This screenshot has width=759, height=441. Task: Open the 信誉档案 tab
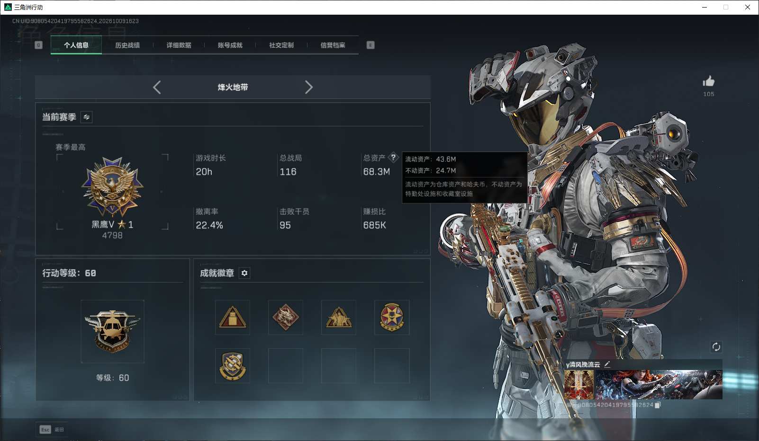333,45
